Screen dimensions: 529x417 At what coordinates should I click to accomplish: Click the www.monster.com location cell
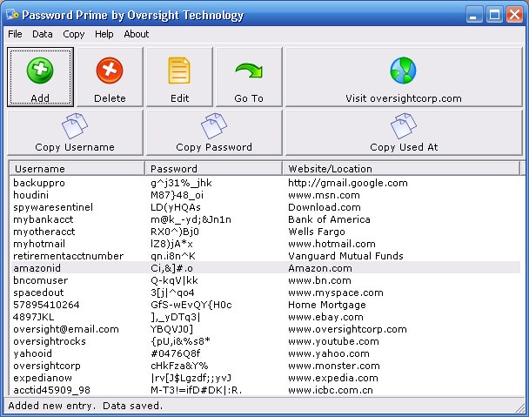[333, 366]
